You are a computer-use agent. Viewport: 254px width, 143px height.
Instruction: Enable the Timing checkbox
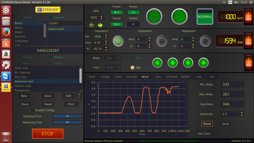[x=33, y=110]
